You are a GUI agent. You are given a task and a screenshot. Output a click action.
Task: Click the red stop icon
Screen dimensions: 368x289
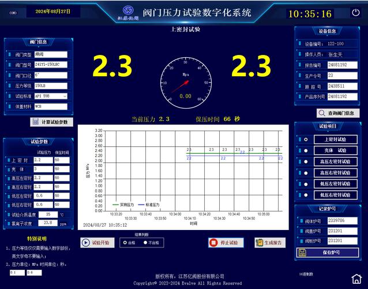(213, 242)
